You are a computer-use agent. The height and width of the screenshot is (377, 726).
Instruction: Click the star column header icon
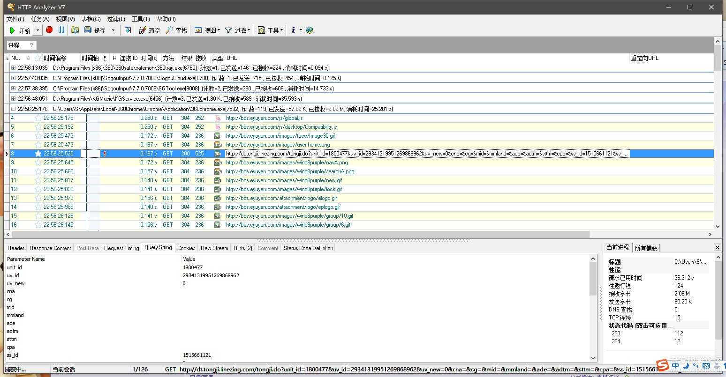point(38,58)
